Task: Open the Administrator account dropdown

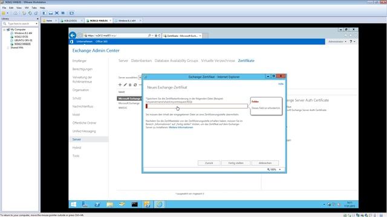Action: [x=337, y=42]
